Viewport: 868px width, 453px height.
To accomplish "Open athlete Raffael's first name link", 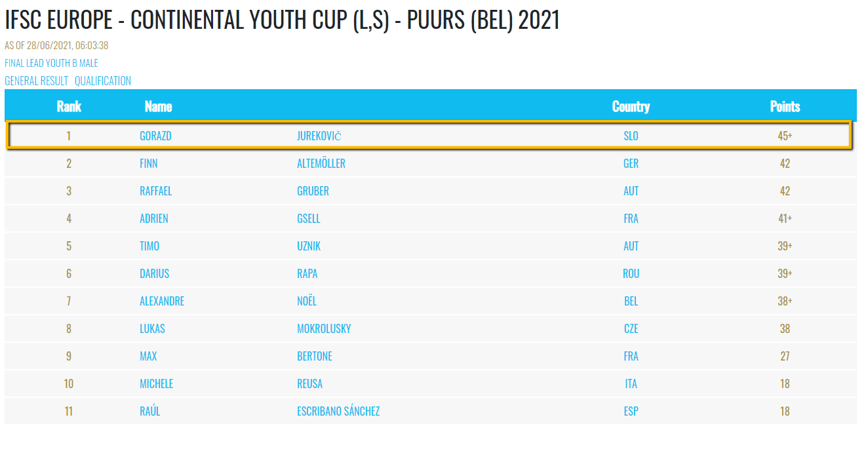I will click(155, 191).
